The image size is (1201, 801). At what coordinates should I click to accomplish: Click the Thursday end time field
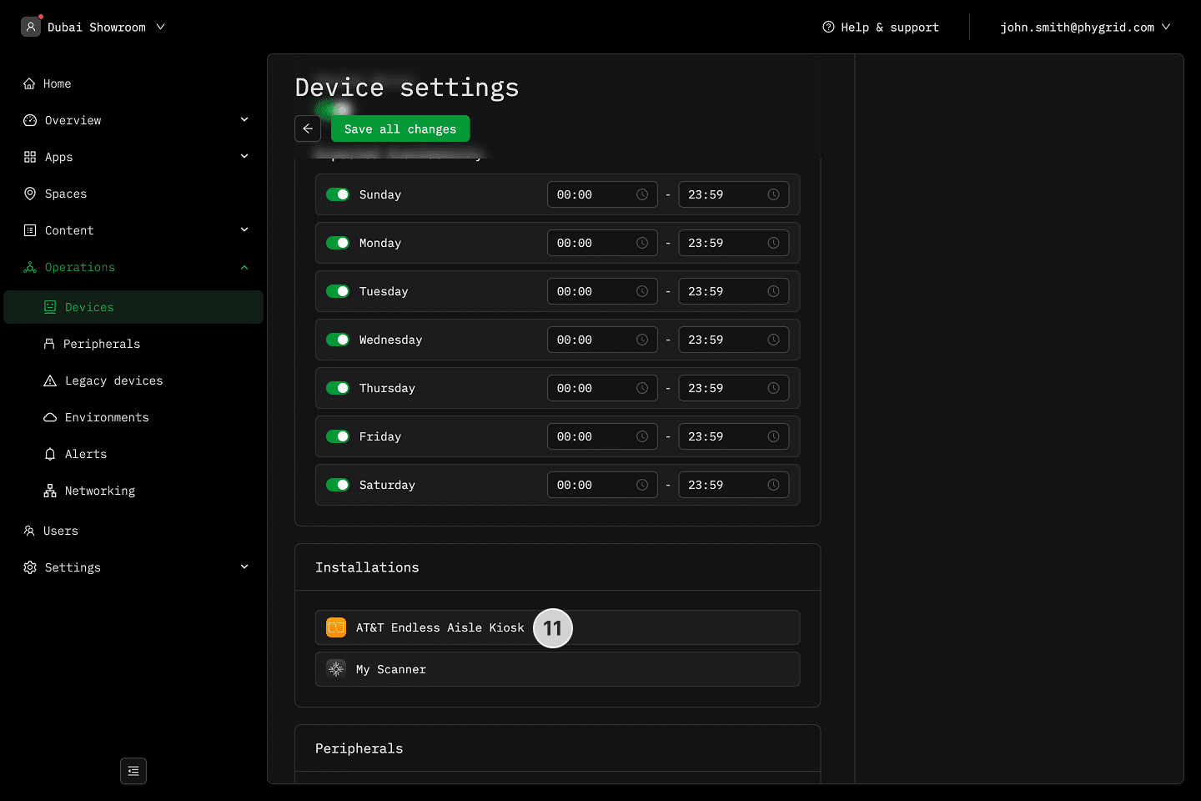tap(724, 388)
